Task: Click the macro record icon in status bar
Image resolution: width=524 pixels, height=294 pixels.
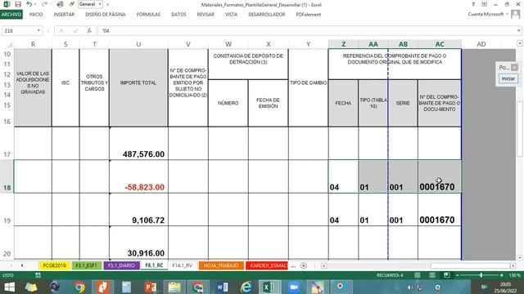Action: coord(38,275)
